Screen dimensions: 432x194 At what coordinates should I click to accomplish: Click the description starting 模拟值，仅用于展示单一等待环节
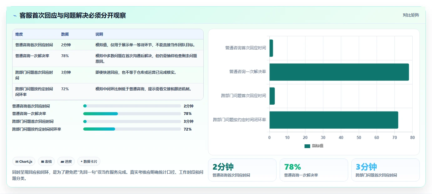click(145, 45)
